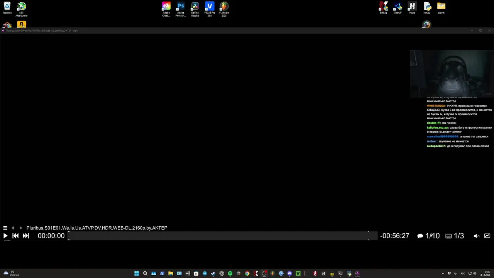Open the mpv hamburger menu
494x278 pixels.
(5, 228)
